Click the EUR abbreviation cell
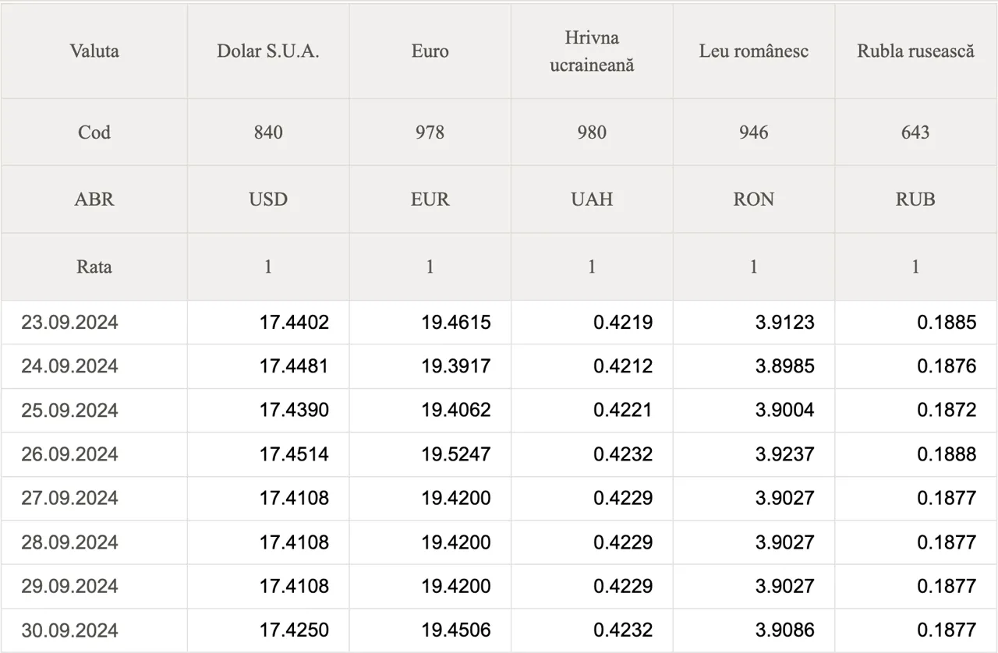This screenshot has height=653, width=998. 430,199
